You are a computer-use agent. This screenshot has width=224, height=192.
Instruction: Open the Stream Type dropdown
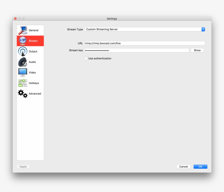[143, 29]
